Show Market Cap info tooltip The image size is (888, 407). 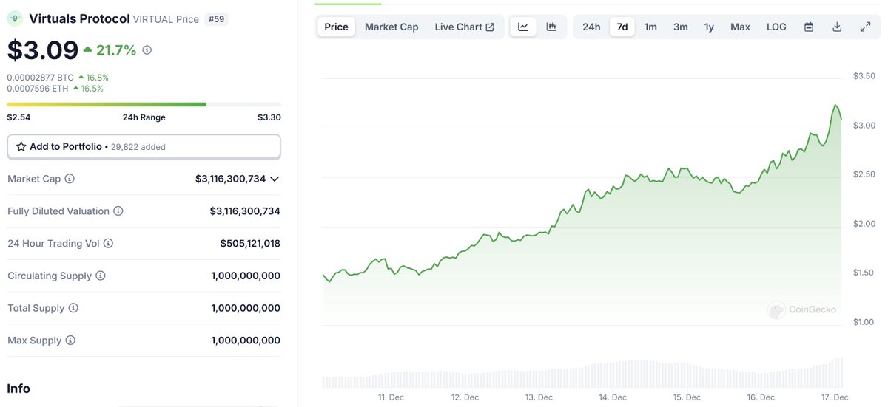tap(70, 179)
